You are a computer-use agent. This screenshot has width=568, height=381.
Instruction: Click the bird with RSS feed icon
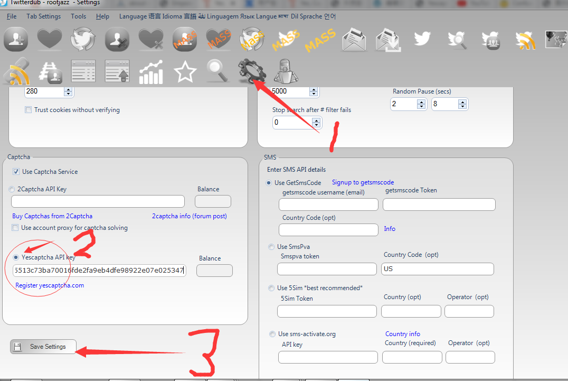pyautogui.click(x=525, y=40)
